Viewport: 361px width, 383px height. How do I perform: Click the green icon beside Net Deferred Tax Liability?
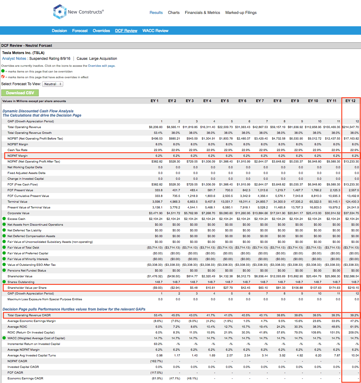4,230
